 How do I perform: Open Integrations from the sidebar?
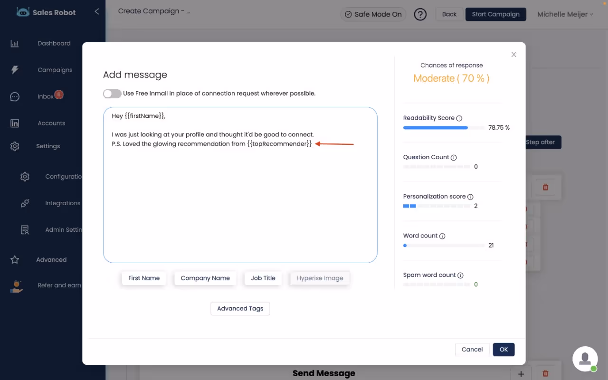click(25, 203)
